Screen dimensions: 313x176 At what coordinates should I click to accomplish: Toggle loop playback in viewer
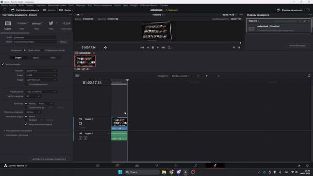[x=170, y=47]
